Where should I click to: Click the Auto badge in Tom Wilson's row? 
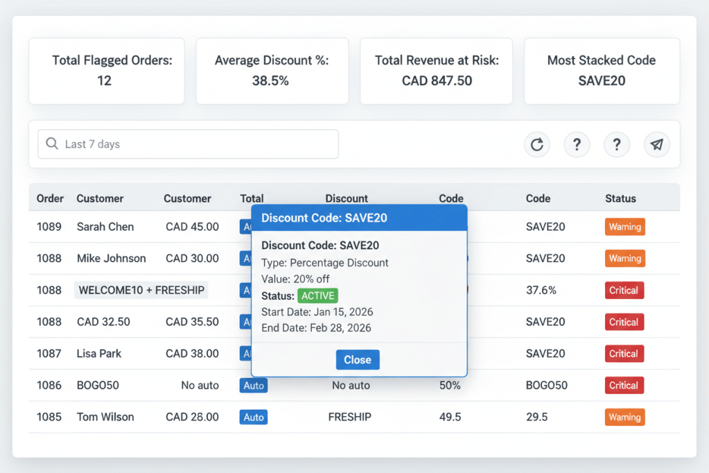[254, 417]
